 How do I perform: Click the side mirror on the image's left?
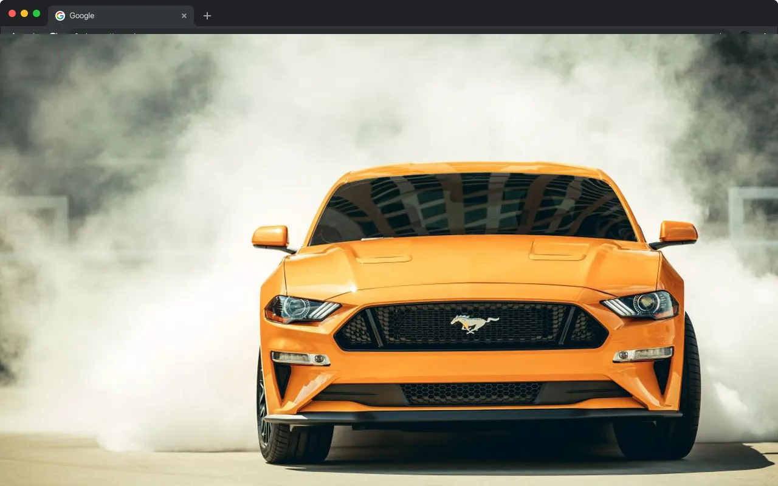[x=272, y=239]
